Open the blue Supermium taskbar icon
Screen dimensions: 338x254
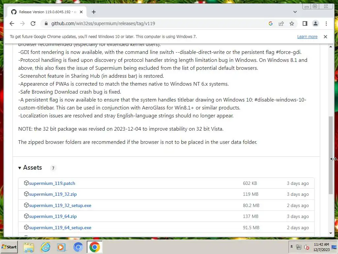(x=78, y=247)
